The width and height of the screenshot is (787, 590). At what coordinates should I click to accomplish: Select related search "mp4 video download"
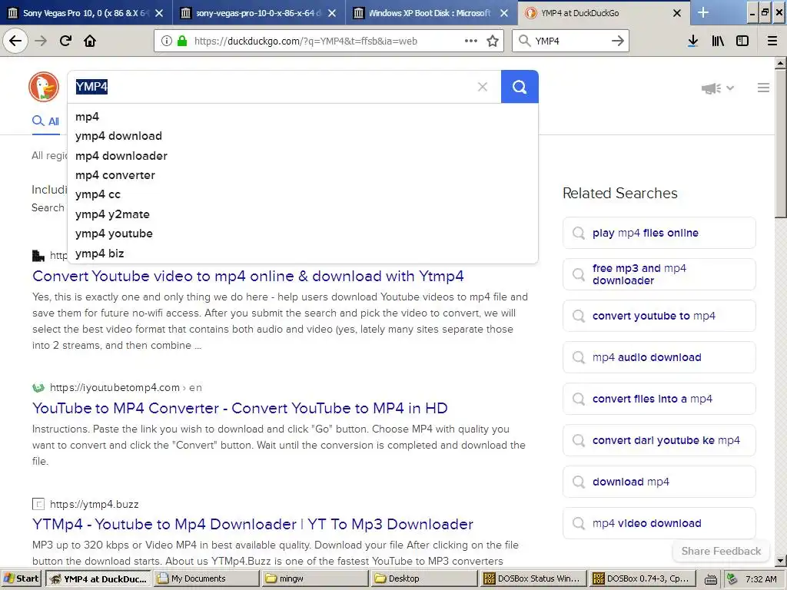(x=659, y=523)
